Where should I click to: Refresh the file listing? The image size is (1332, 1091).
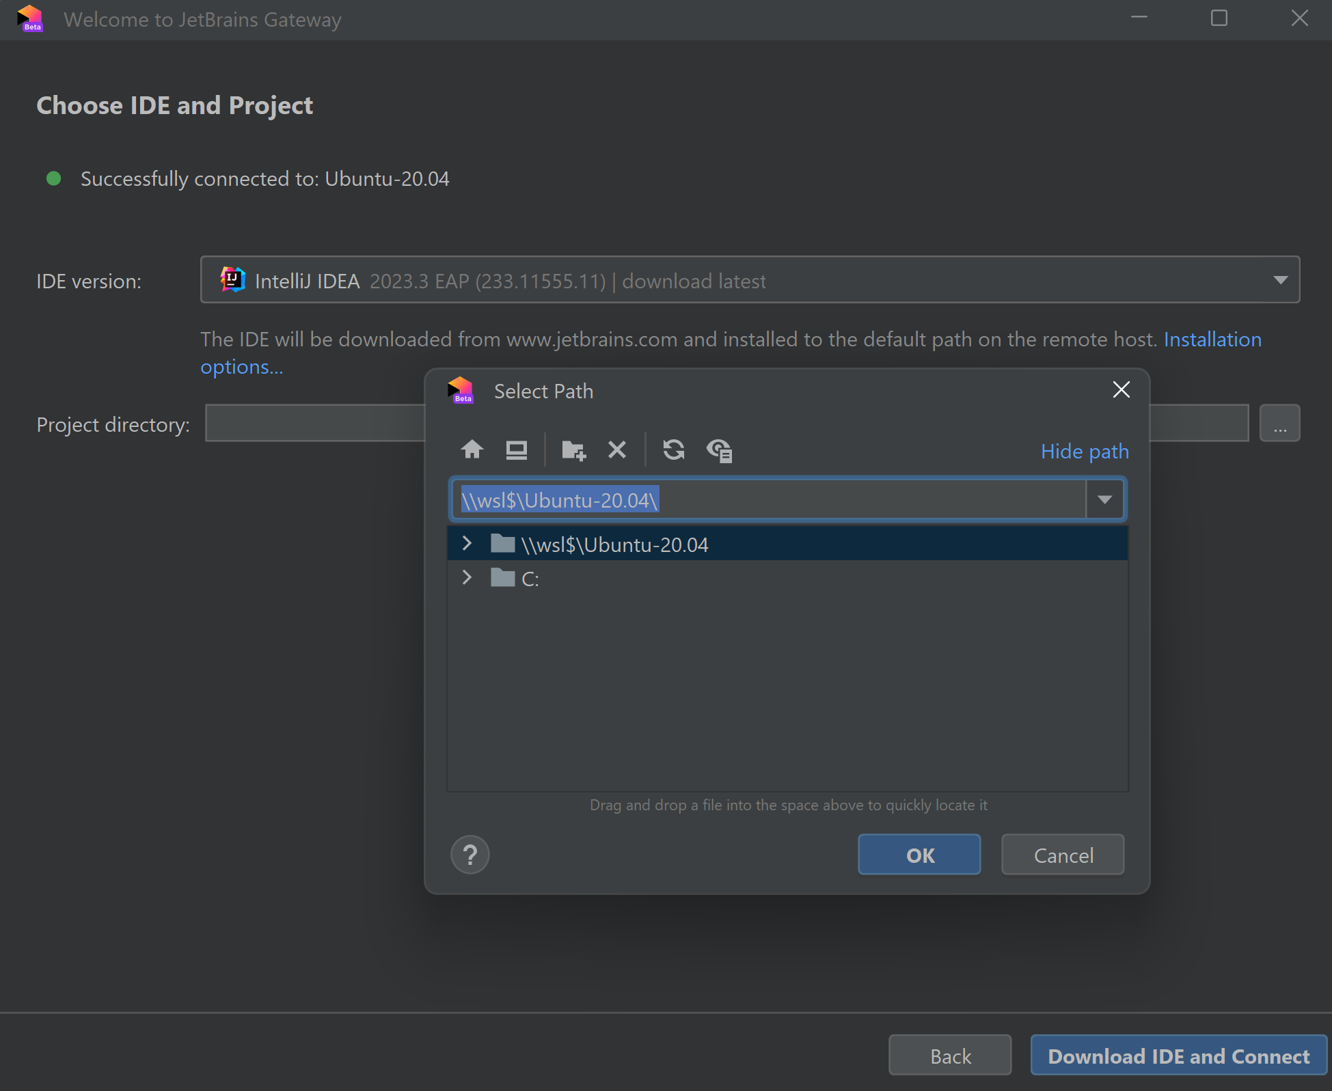point(674,450)
